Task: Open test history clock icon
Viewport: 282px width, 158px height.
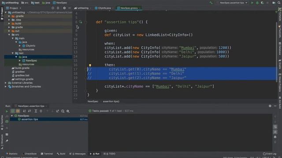Action: (x=63, y=111)
